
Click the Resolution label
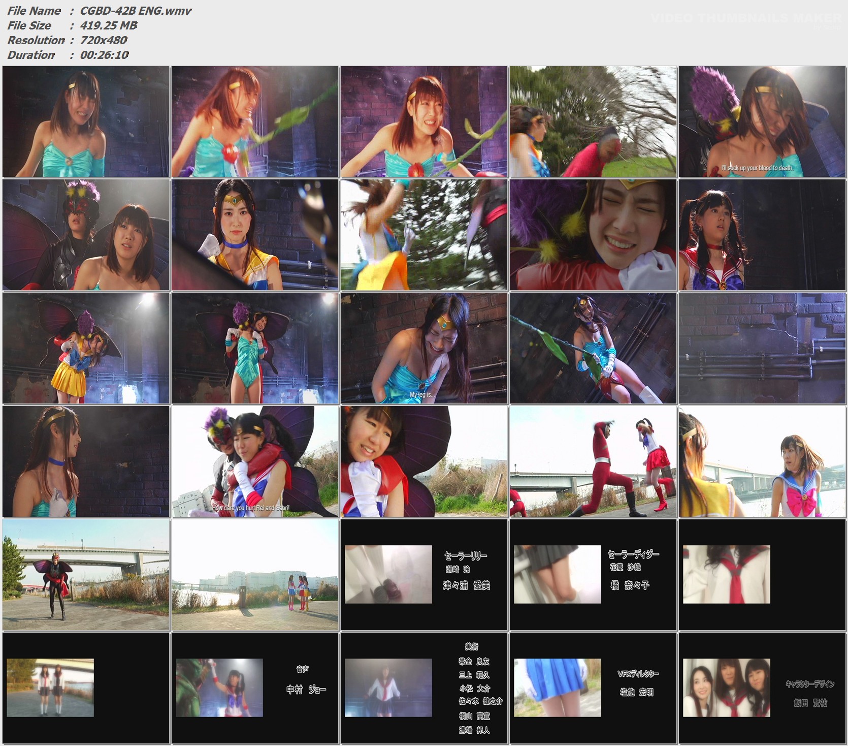(36, 40)
